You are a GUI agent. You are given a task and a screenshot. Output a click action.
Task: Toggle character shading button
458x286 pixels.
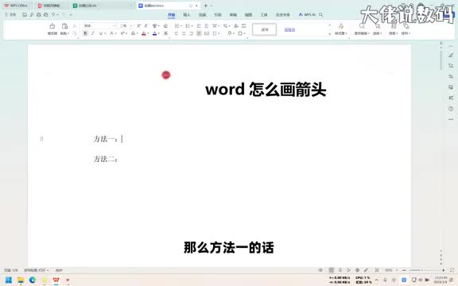165,33
